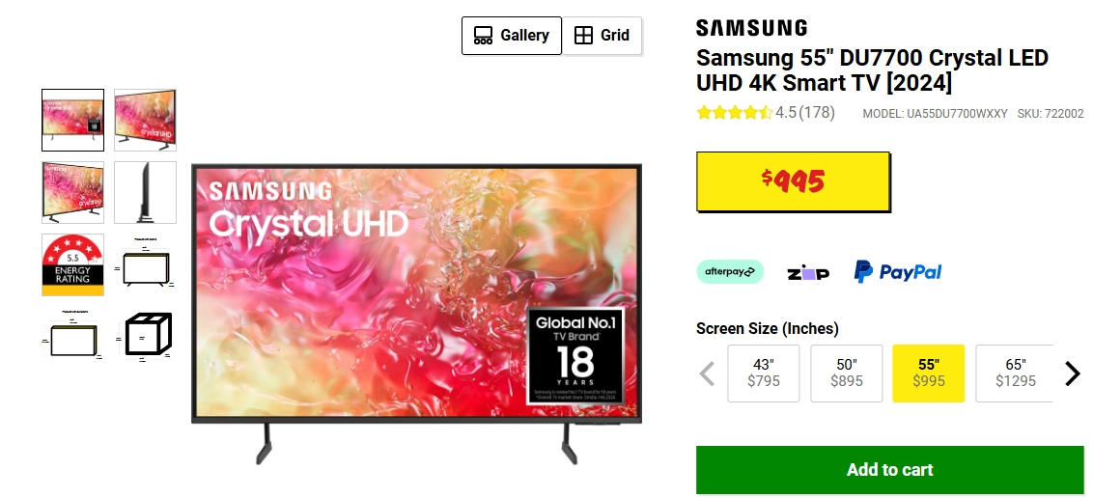Choose the highlighted 55" $995 option
1093x498 pixels.
point(929,373)
